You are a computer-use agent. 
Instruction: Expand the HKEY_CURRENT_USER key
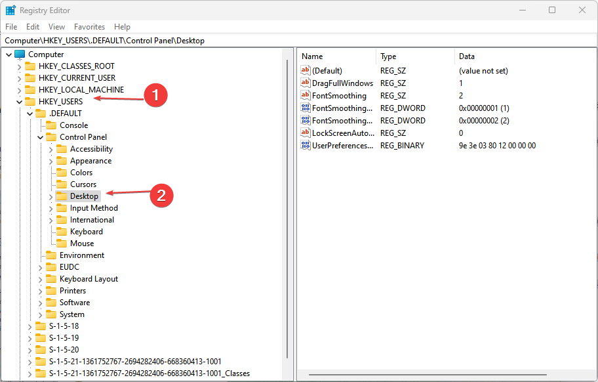tap(20, 79)
